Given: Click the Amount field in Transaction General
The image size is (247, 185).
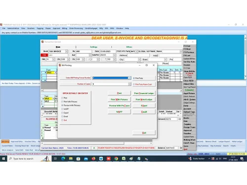Looking at the screenshot, I should coord(171,119).
